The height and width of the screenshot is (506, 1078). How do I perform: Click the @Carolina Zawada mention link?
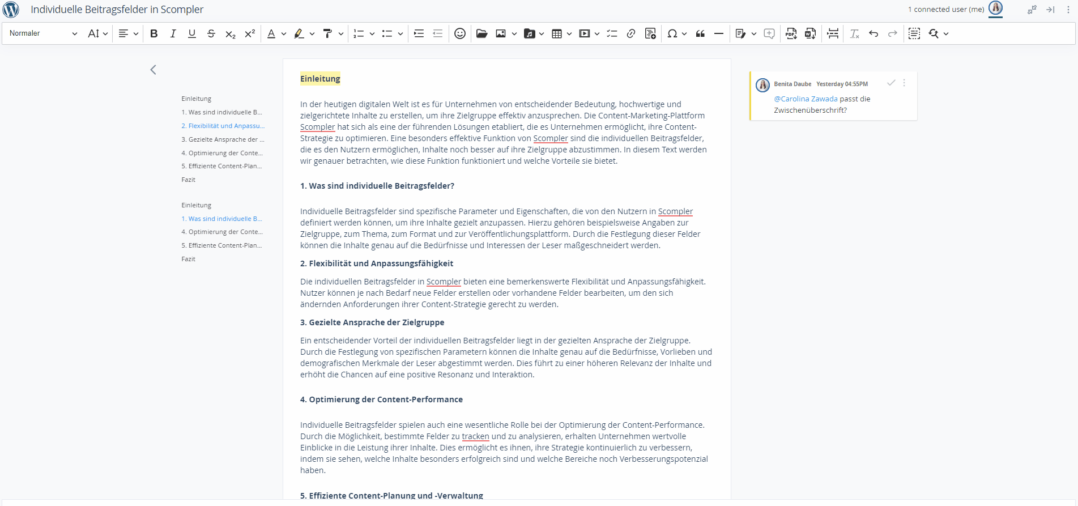[806, 99]
